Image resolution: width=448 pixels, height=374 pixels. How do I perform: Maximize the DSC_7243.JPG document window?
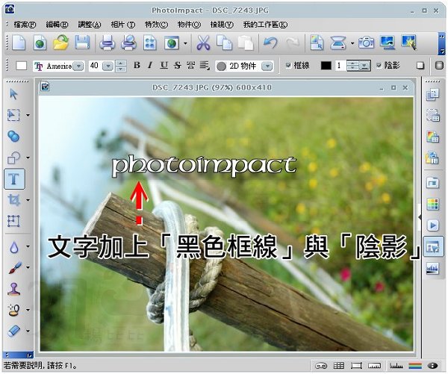coord(393,87)
